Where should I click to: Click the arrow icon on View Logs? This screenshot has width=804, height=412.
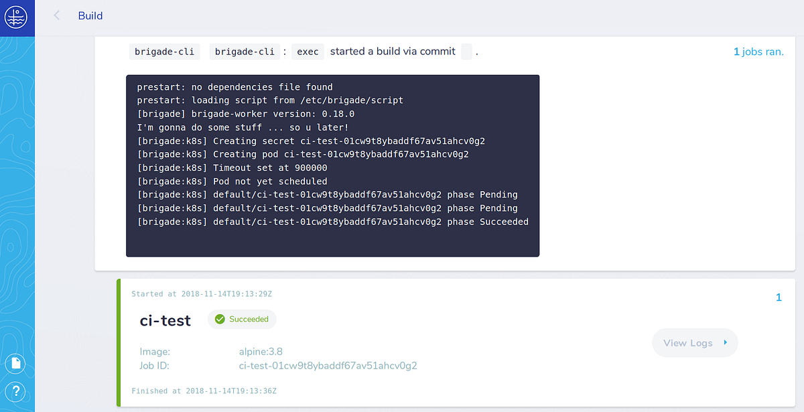pyautogui.click(x=725, y=343)
